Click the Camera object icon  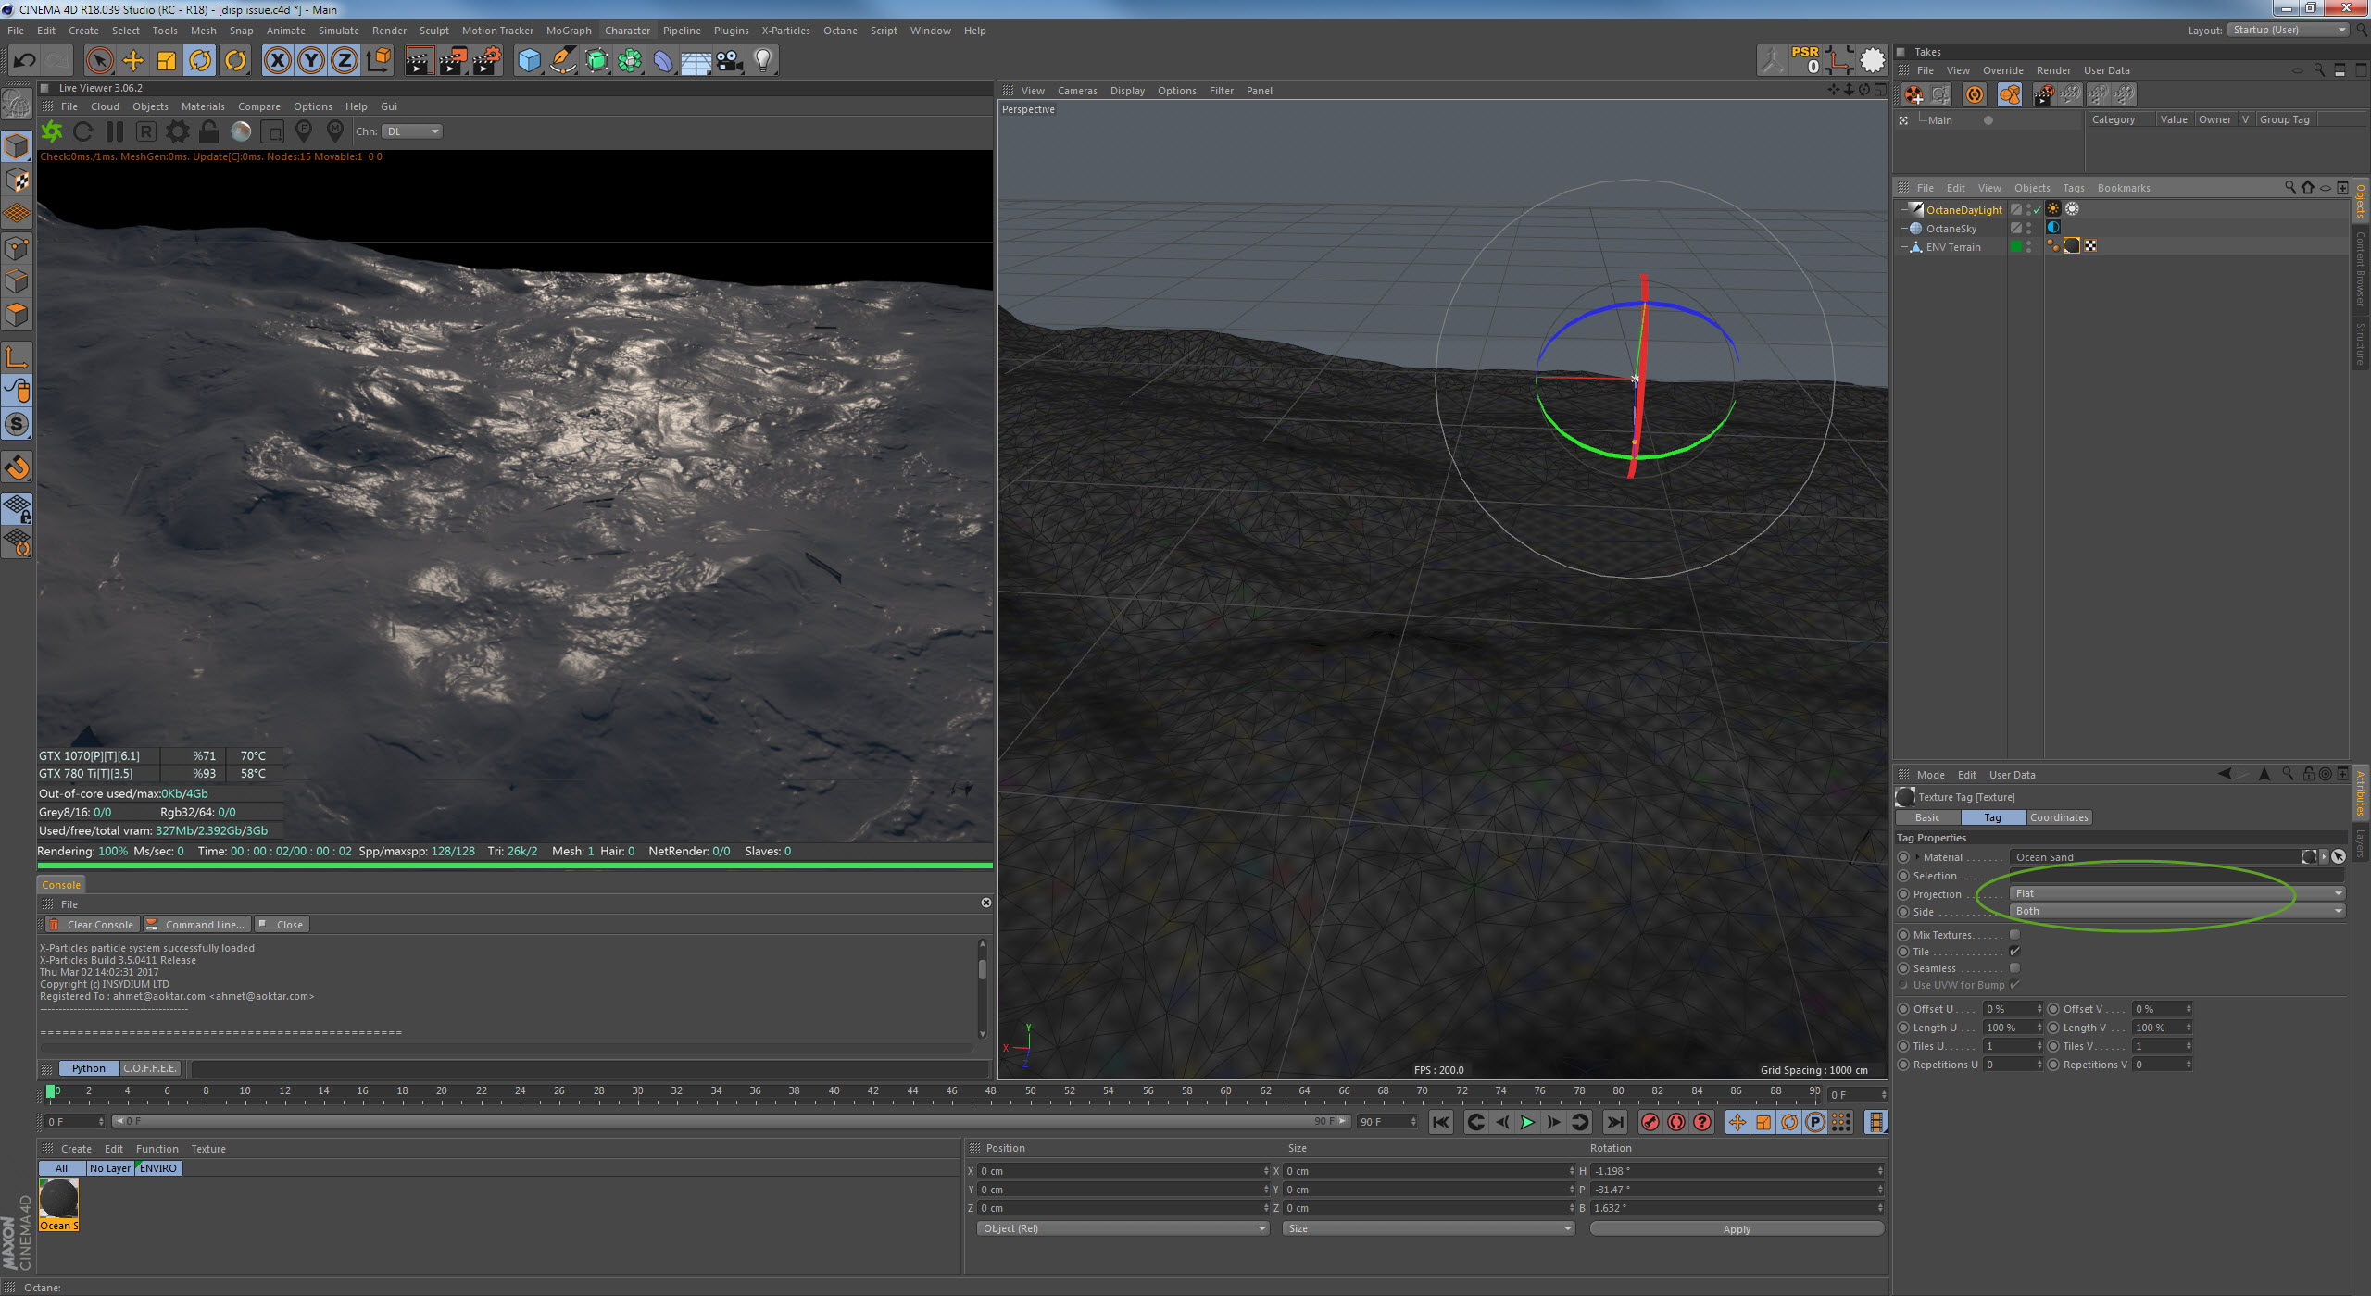click(x=729, y=61)
